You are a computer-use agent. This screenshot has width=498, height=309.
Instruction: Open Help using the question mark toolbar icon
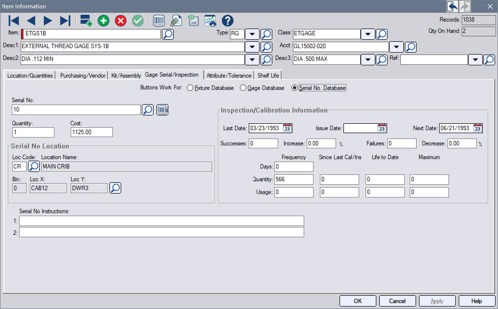click(227, 21)
